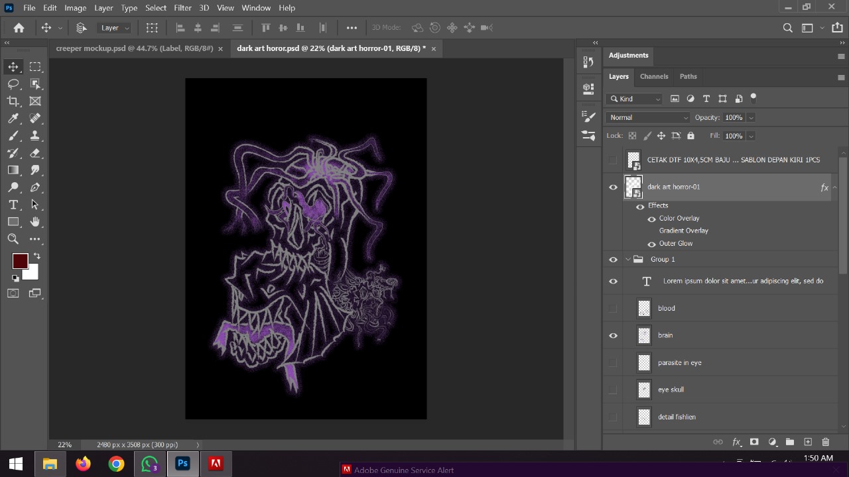Show the CETAK DTF layer
The image size is (849, 477).
(613, 160)
